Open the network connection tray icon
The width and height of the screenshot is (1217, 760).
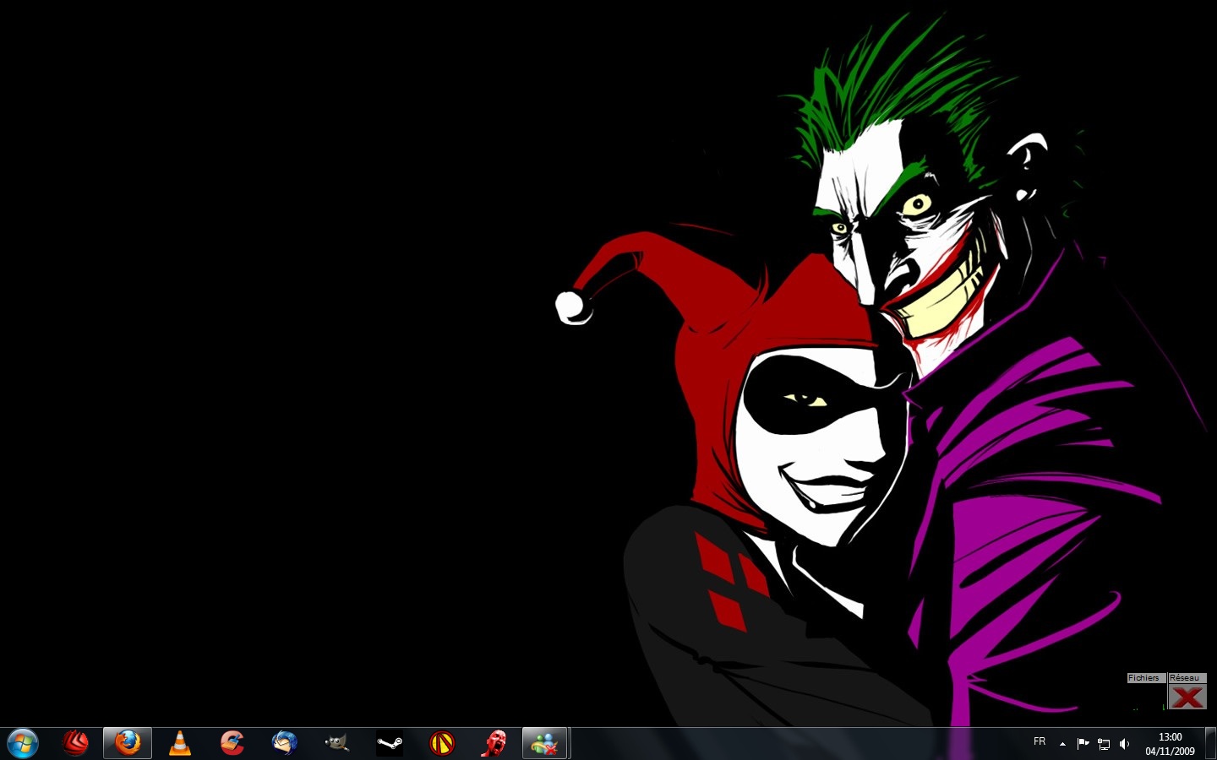tap(1104, 744)
